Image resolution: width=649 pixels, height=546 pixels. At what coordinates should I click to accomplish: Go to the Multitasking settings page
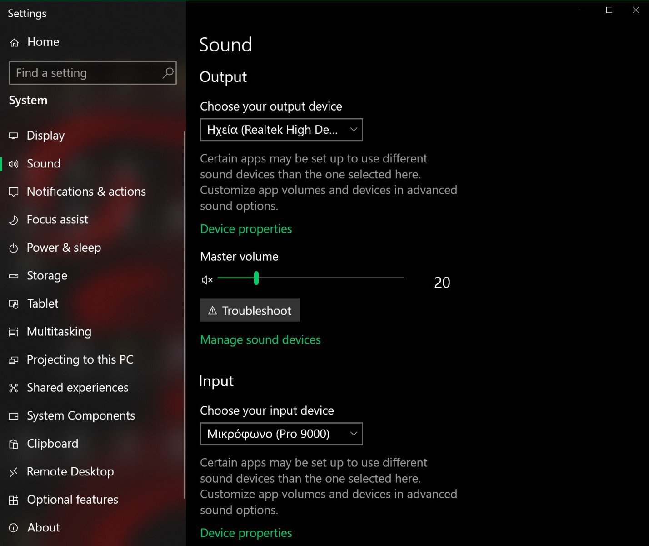coord(59,332)
